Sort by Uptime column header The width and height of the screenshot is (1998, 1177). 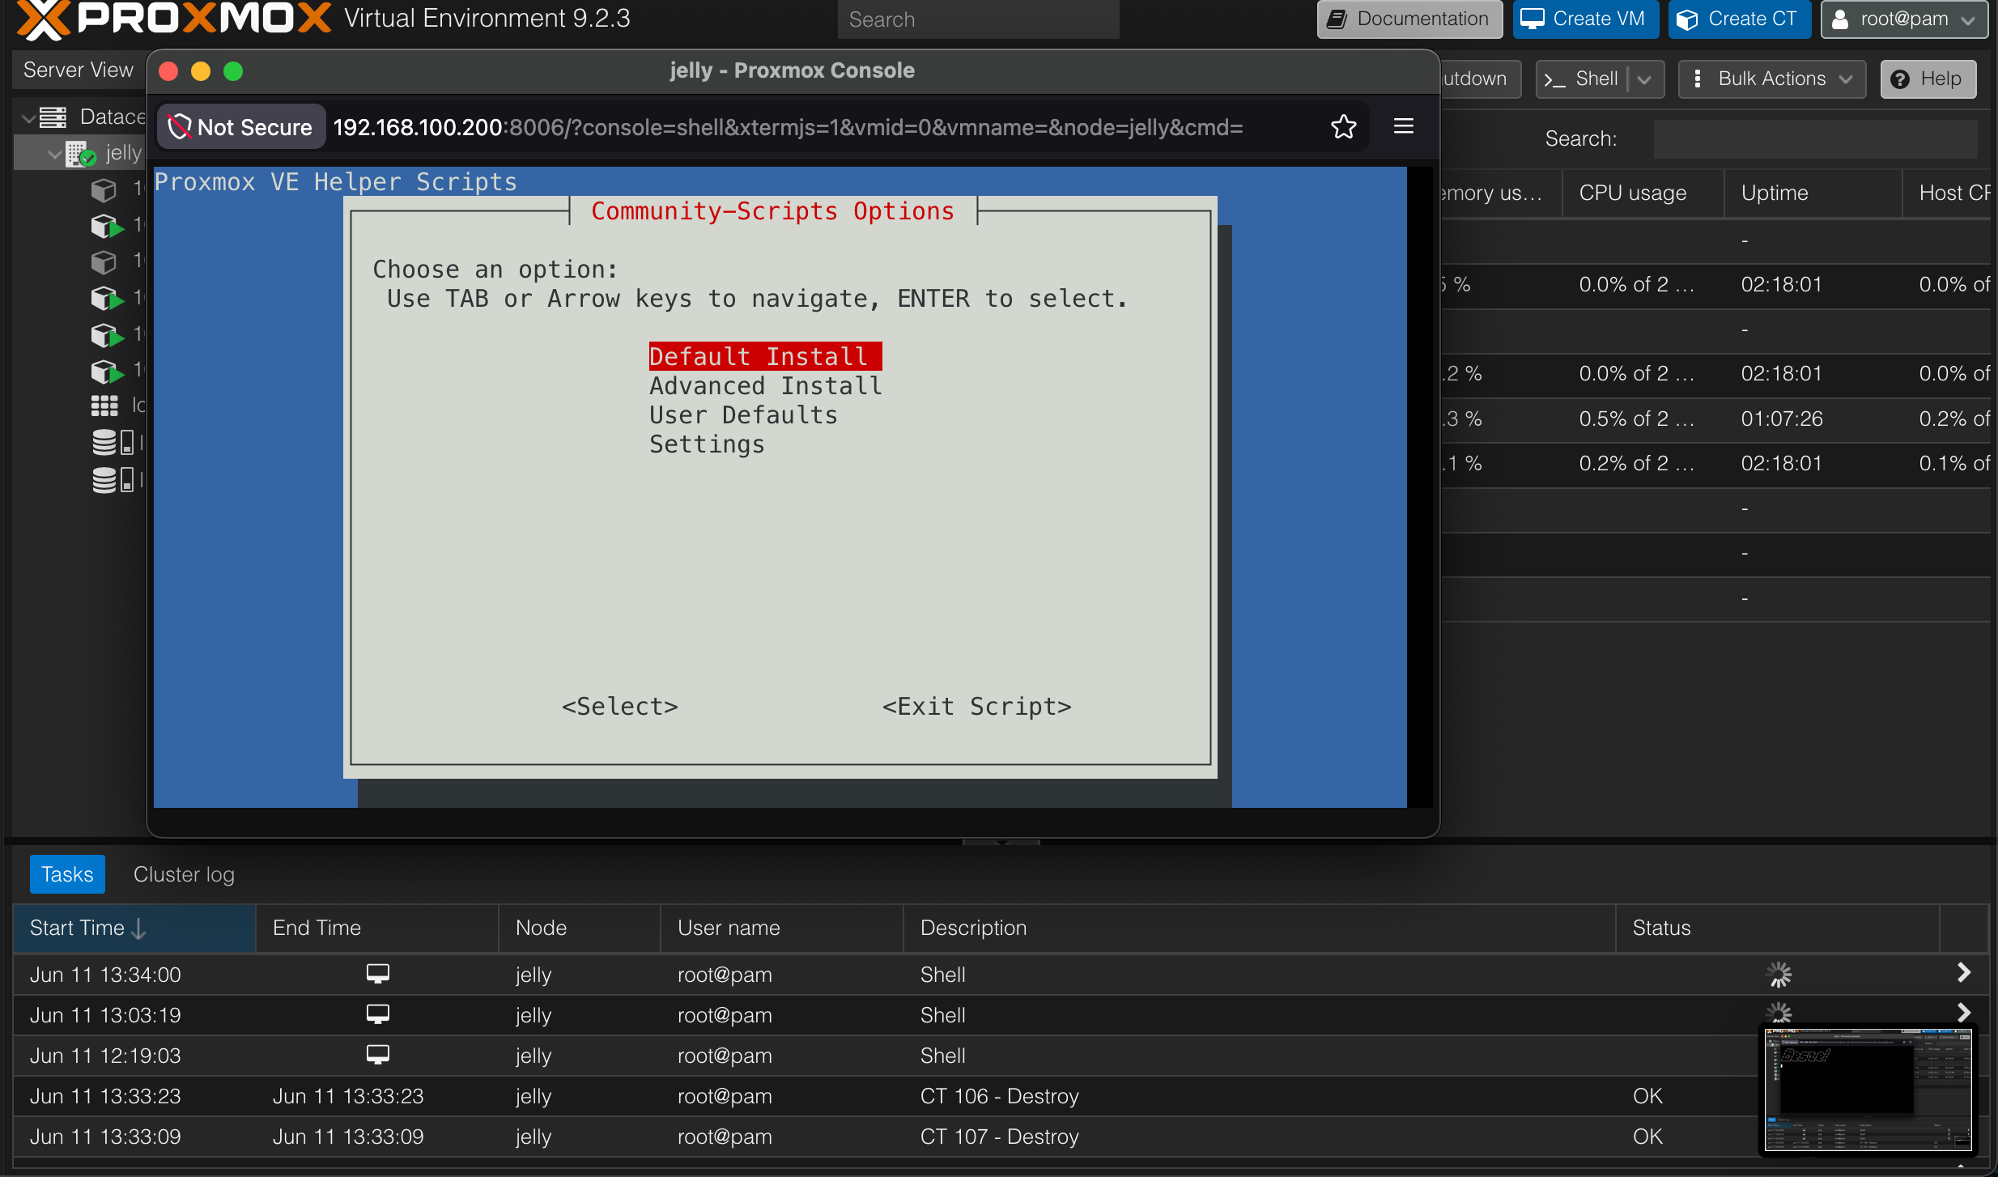click(x=1813, y=193)
